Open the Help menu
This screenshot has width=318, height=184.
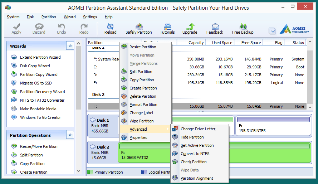click(109, 17)
